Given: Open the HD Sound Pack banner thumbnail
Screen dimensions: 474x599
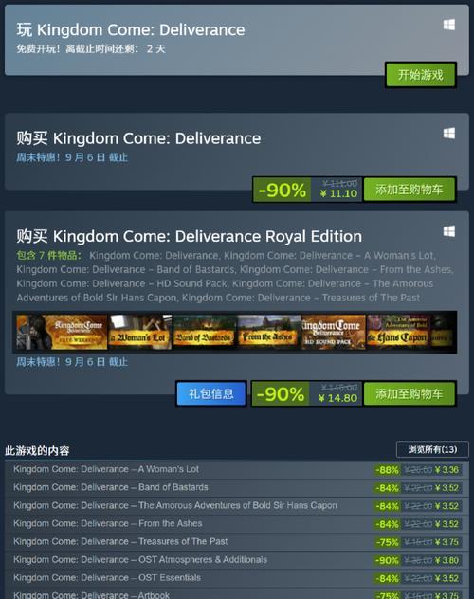Looking at the screenshot, I should (333, 332).
